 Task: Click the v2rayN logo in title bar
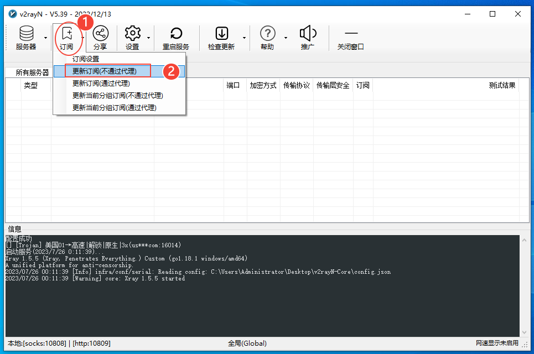(12, 14)
